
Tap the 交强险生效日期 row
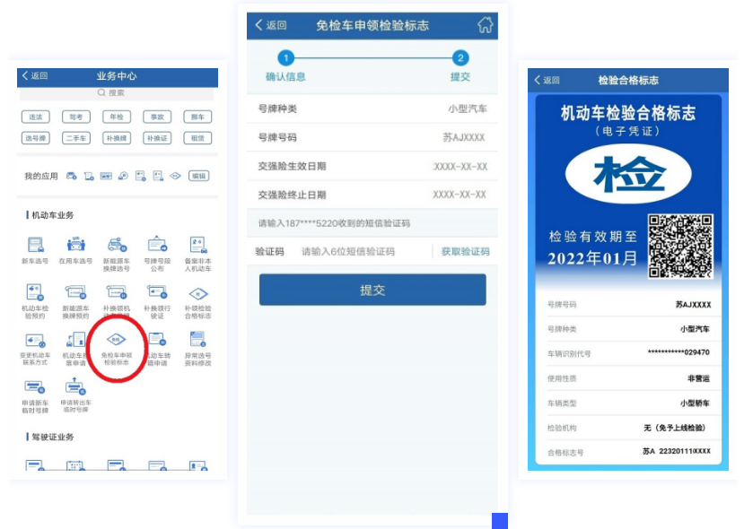[x=372, y=167]
